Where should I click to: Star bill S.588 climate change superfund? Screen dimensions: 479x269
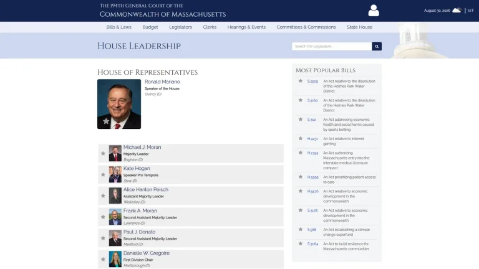coord(301,229)
